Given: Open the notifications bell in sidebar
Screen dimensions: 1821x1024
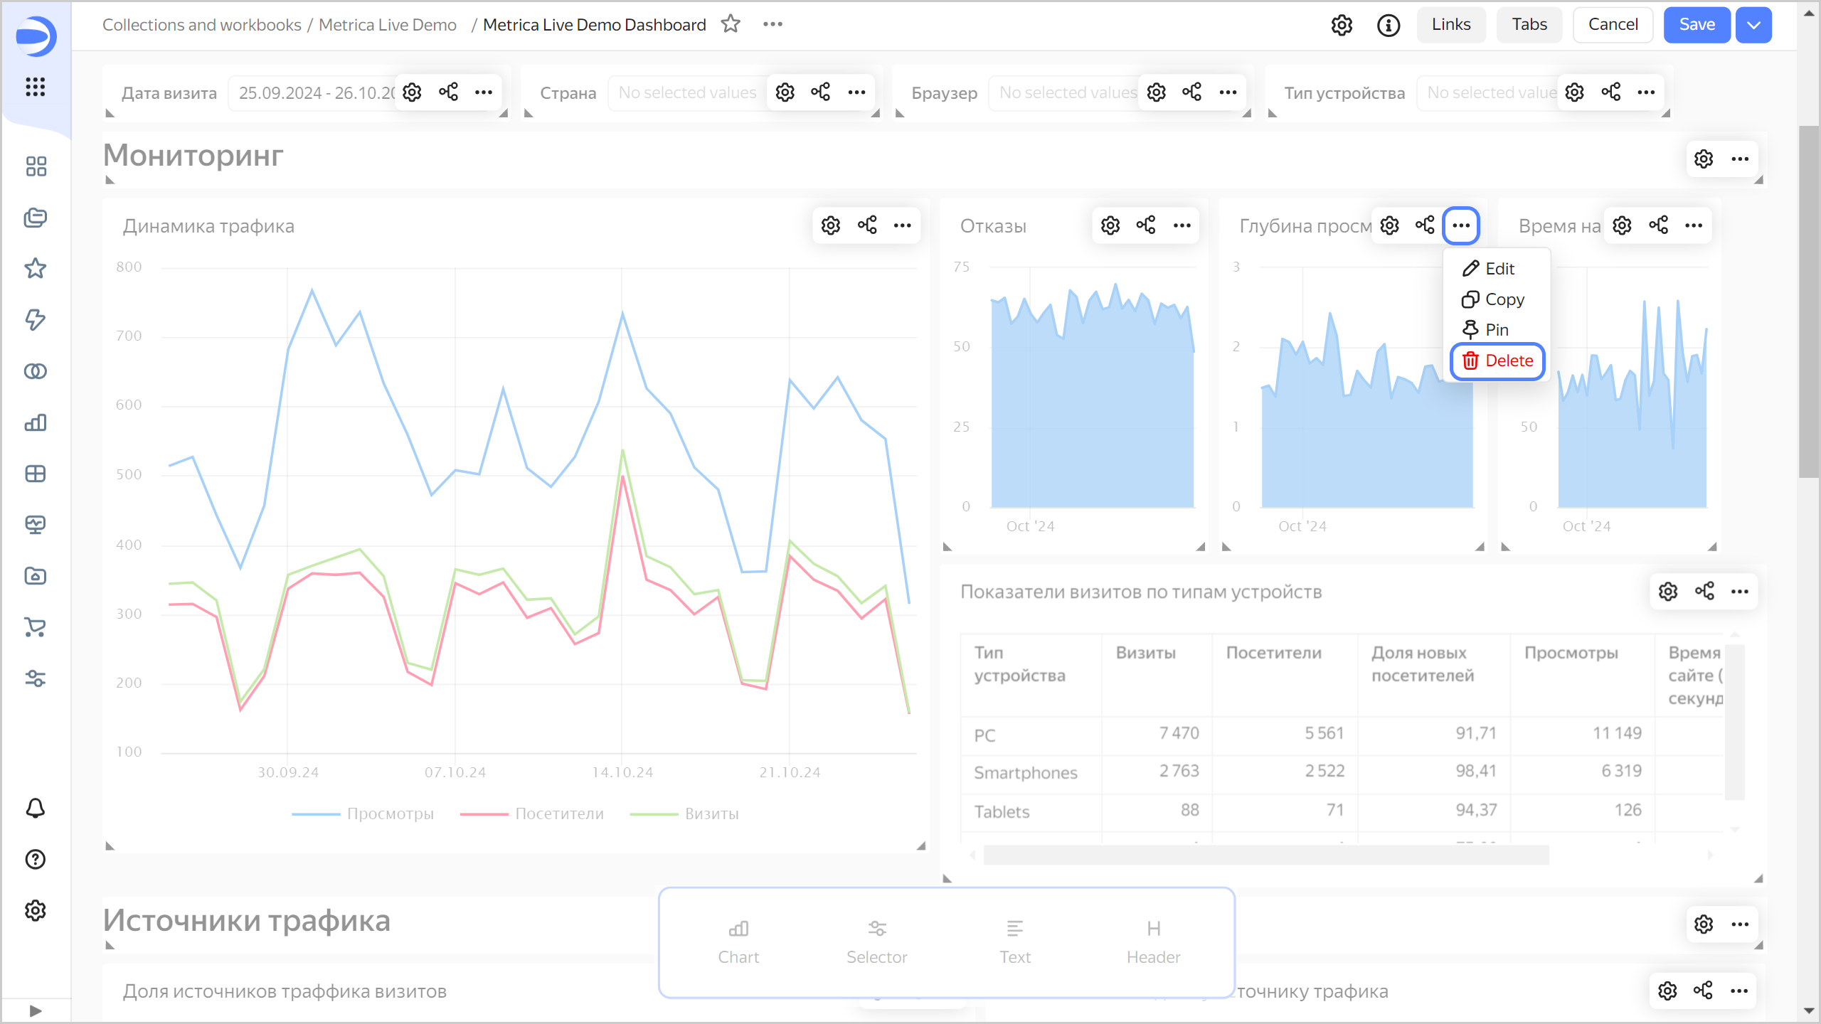Looking at the screenshot, I should tap(35, 809).
